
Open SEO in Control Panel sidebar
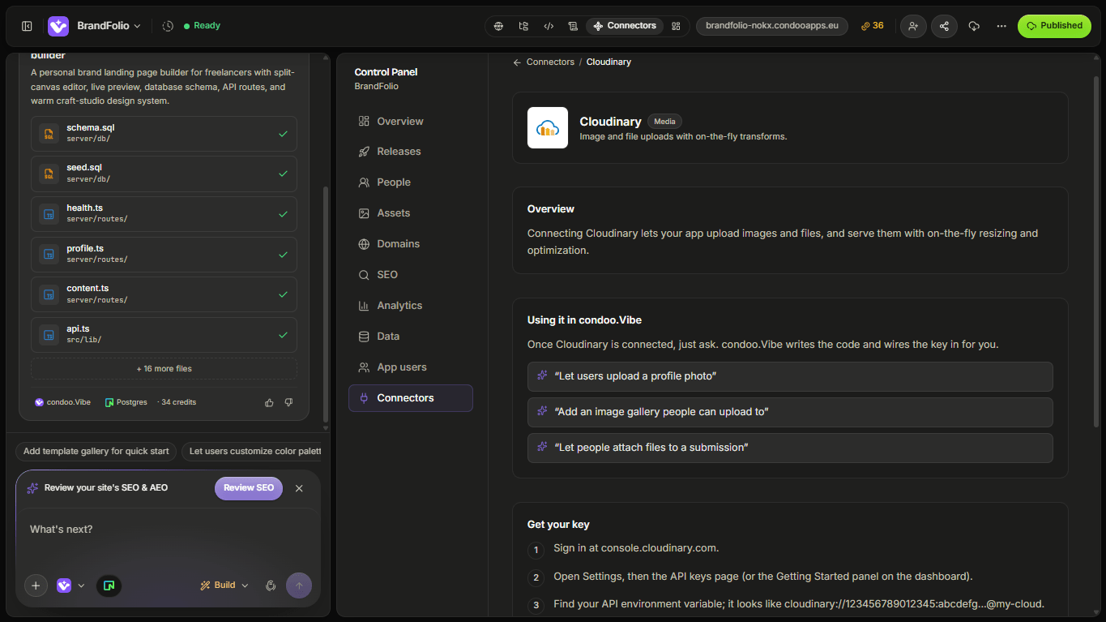[410, 275]
